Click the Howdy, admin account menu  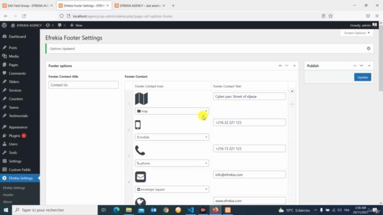click(x=363, y=25)
